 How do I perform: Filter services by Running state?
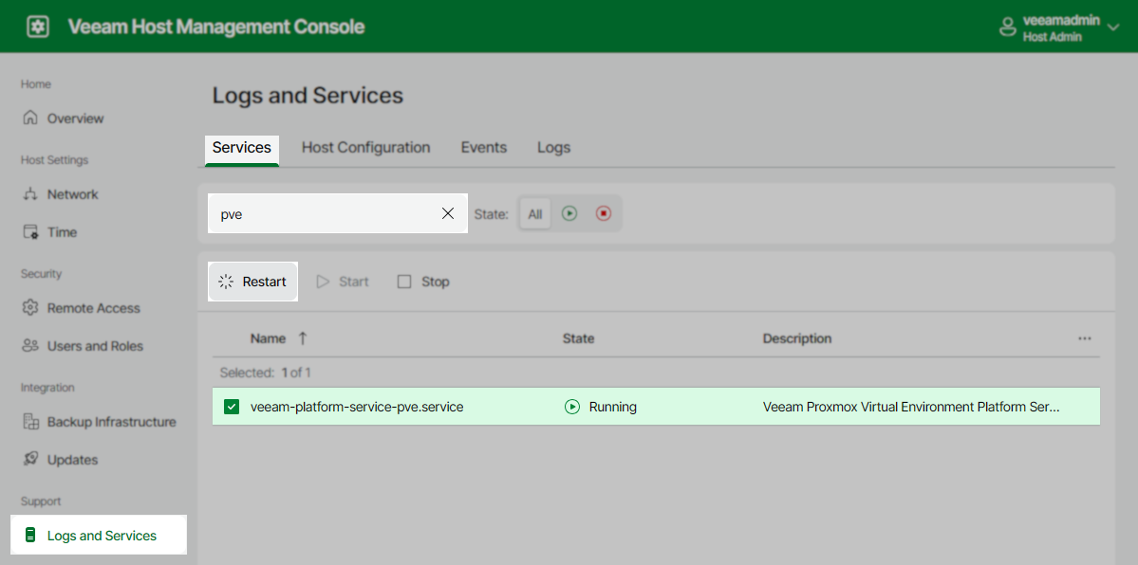click(x=569, y=213)
